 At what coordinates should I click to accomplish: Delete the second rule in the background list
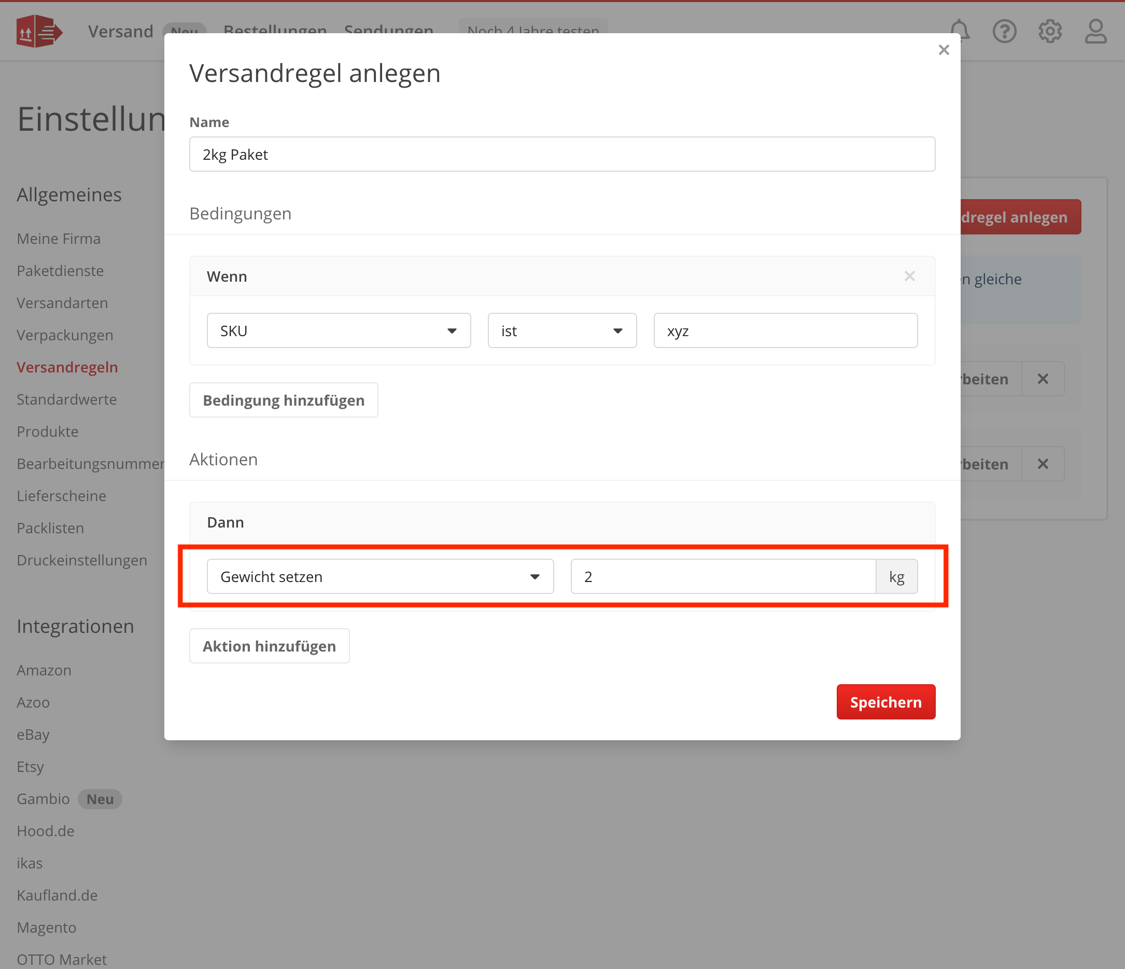coord(1043,464)
